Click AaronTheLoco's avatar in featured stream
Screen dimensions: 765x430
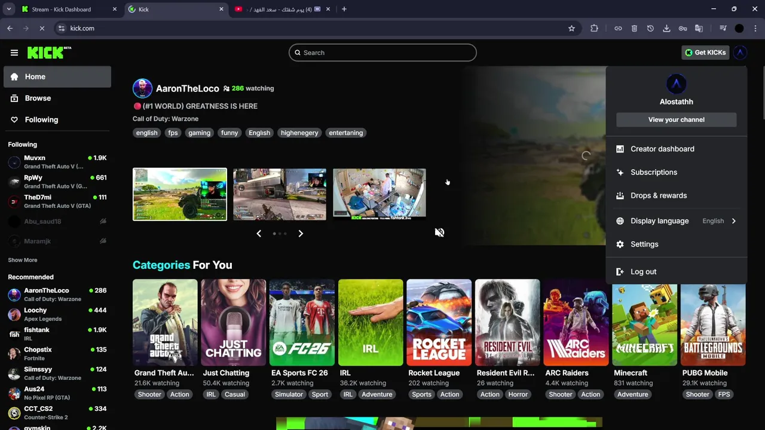tap(142, 88)
